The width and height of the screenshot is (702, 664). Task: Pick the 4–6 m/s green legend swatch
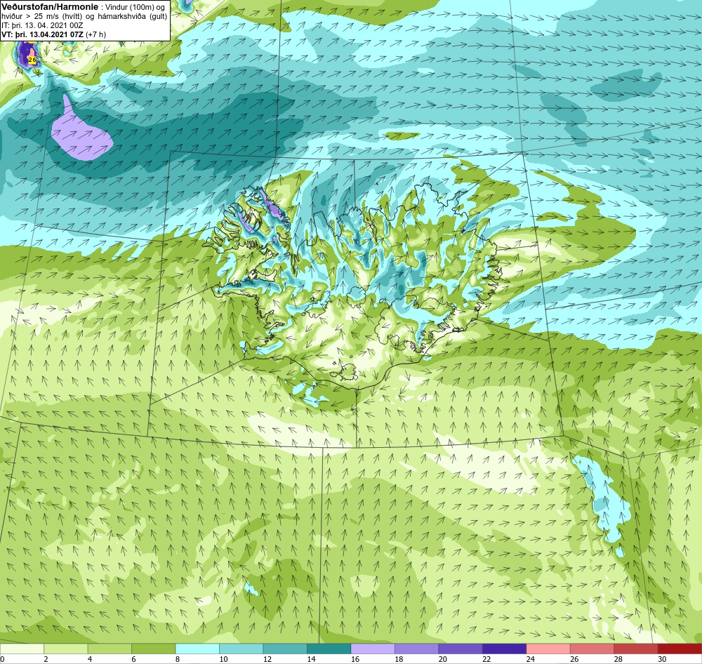tap(110, 649)
